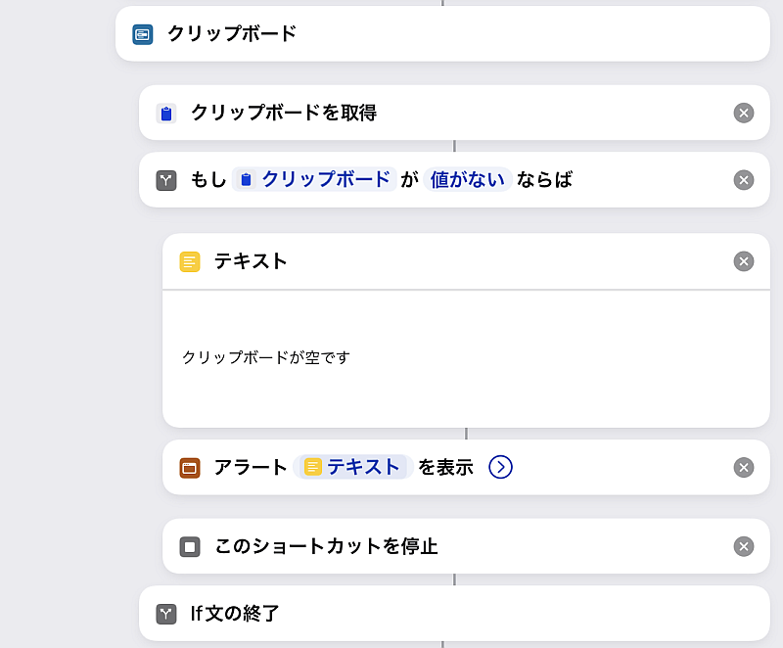Click the If文の終了 action row
Screen dimensions: 783x648
pos(442,614)
